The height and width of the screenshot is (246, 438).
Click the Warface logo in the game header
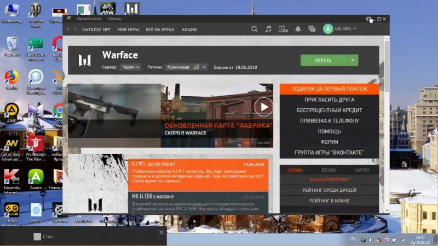[x=85, y=60]
